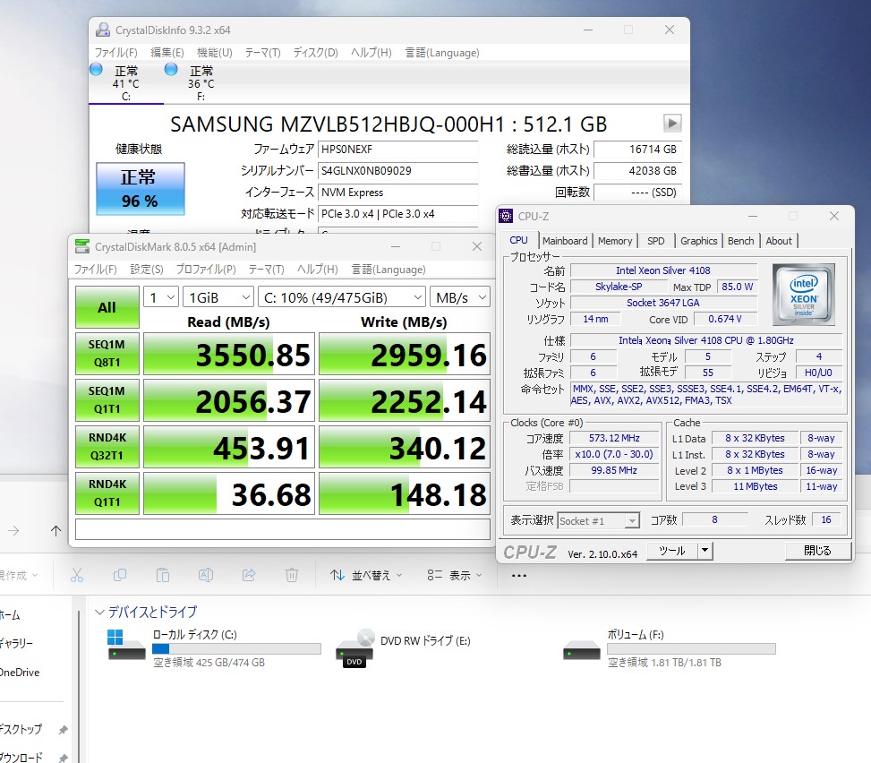The height and width of the screenshot is (763, 871).
Task: Click the Intel Xeon Silver logo in CPU-Z
Action: [x=803, y=295]
